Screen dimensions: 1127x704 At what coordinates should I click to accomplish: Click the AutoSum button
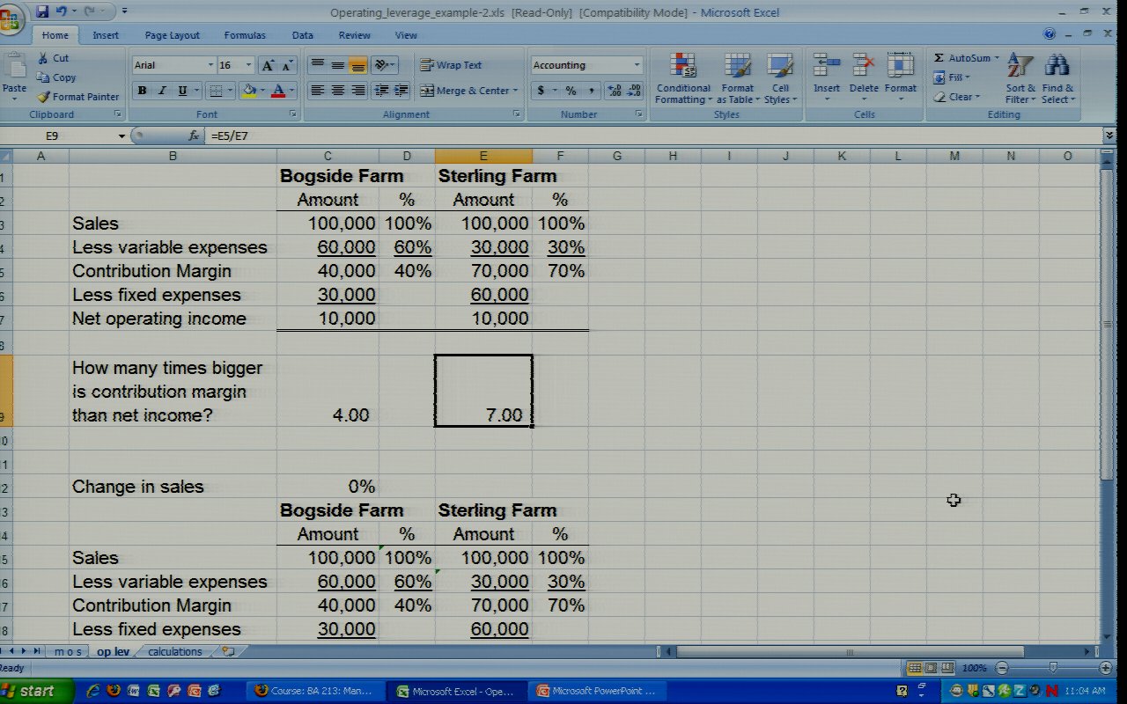click(963, 58)
